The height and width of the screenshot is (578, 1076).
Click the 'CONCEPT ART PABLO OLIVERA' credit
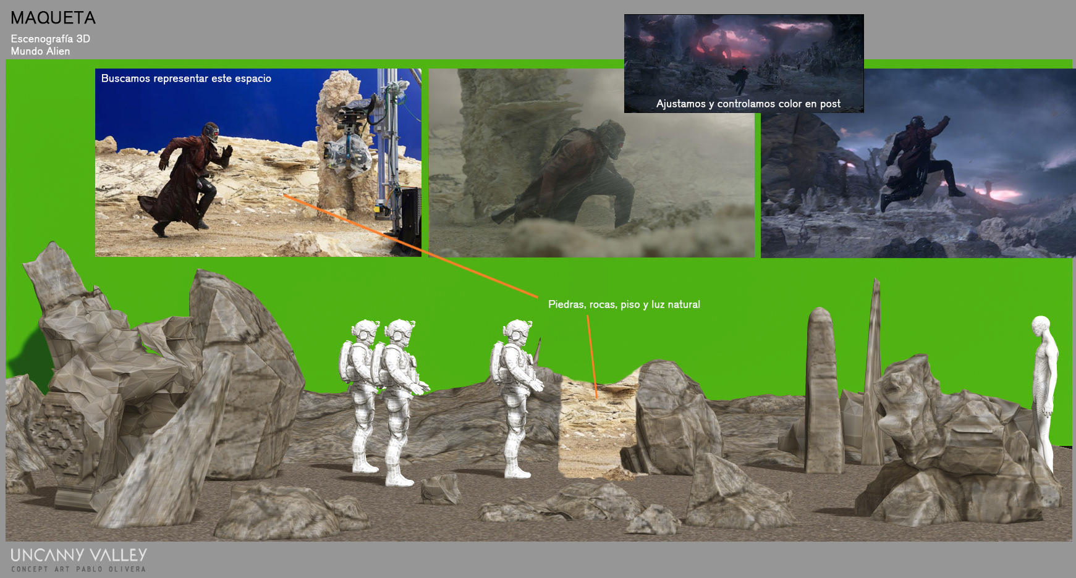point(78,569)
